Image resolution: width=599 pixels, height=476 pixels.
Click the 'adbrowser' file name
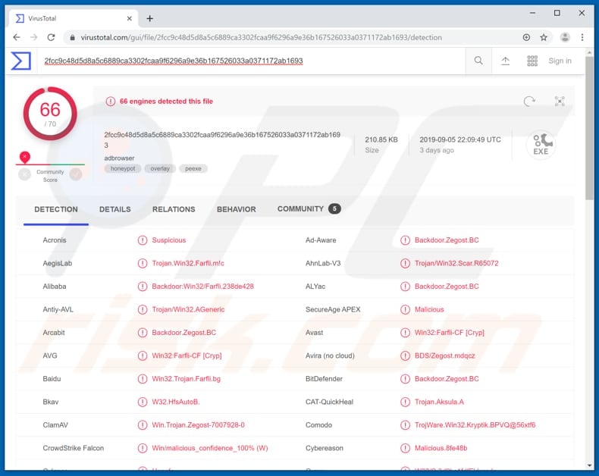(x=119, y=158)
